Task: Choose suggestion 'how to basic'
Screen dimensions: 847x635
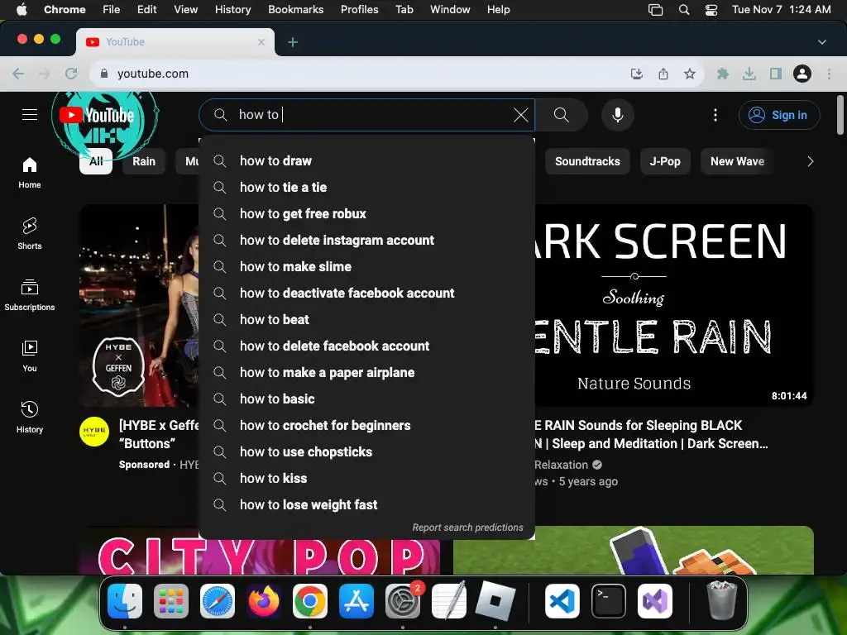Action: click(x=366, y=399)
